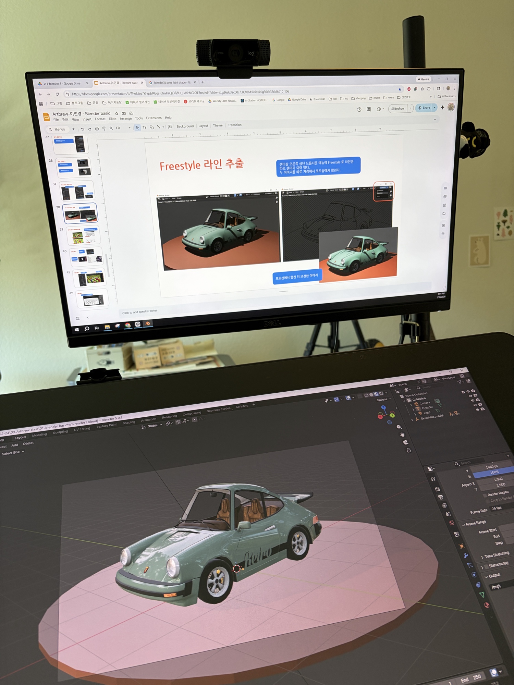Click the zoom magnifier icon in viewport
The height and width of the screenshot is (685, 514).
click(399, 427)
